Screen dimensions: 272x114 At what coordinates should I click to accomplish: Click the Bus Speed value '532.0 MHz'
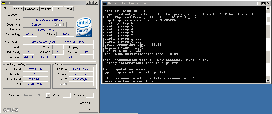coord(35,79)
